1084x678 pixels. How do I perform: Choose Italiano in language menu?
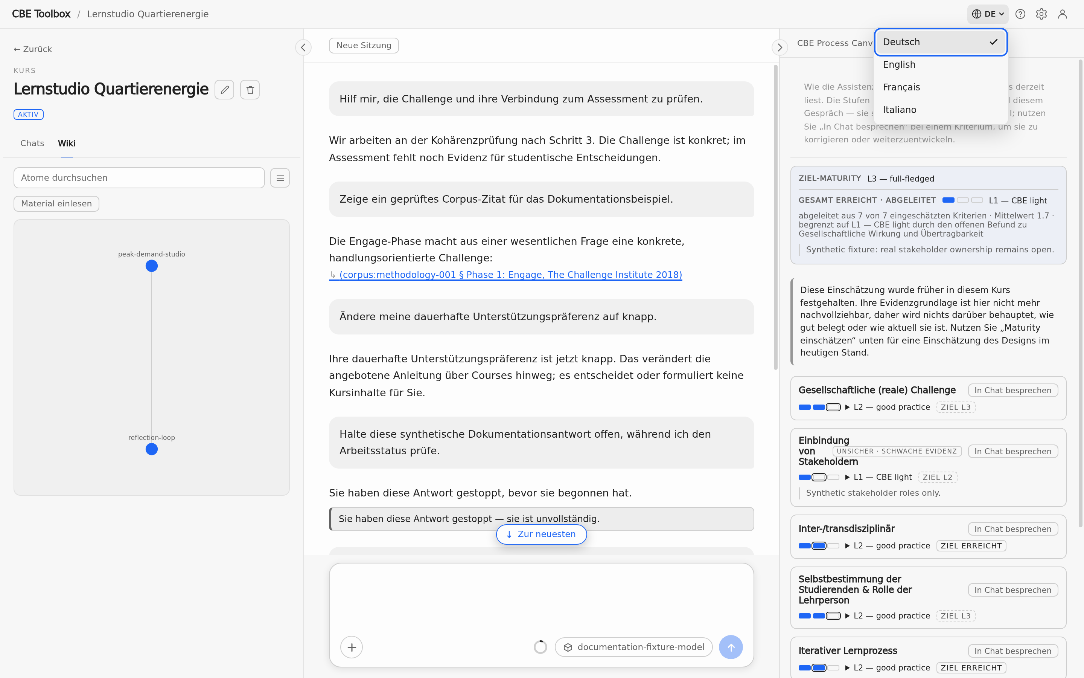[940, 109]
